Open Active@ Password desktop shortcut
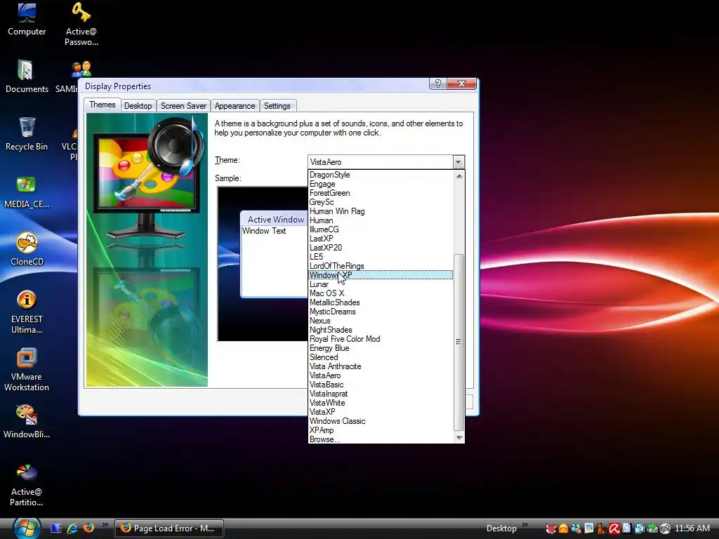This screenshot has height=539, width=719. point(81,24)
